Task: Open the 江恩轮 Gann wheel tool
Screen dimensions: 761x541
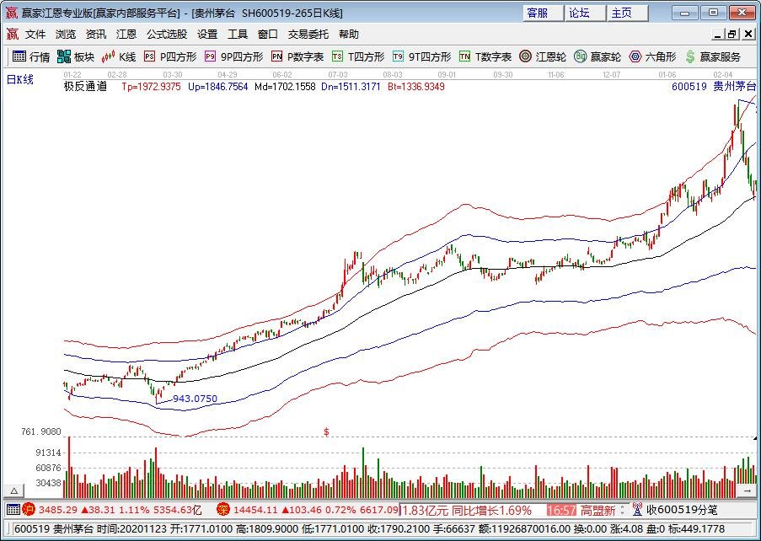Action: coord(543,56)
